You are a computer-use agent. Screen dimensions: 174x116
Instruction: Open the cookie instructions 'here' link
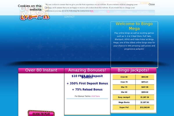[x=91, y=11]
